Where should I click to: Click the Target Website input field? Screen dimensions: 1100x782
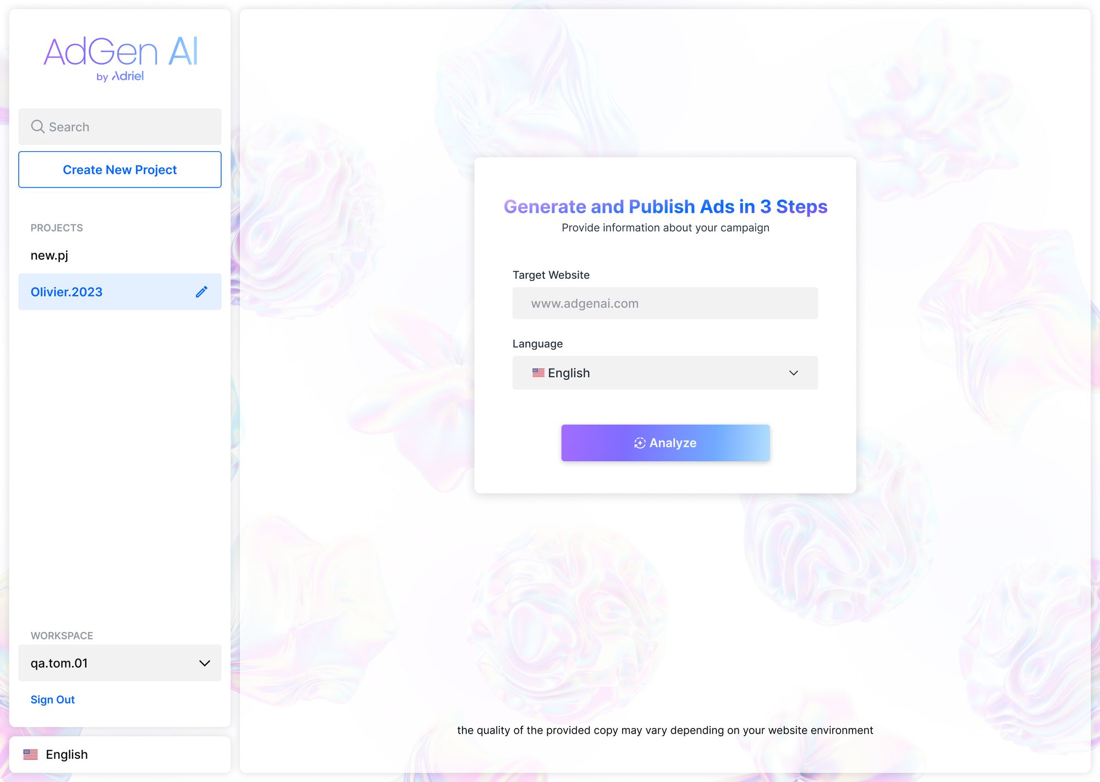(x=664, y=303)
